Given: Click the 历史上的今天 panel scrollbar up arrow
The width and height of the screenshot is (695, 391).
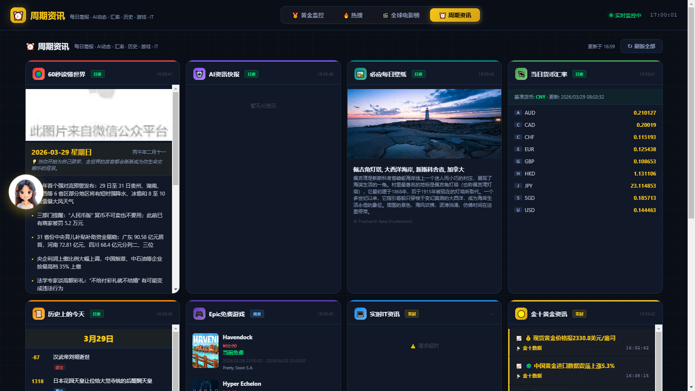Looking at the screenshot, I should [176, 328].
